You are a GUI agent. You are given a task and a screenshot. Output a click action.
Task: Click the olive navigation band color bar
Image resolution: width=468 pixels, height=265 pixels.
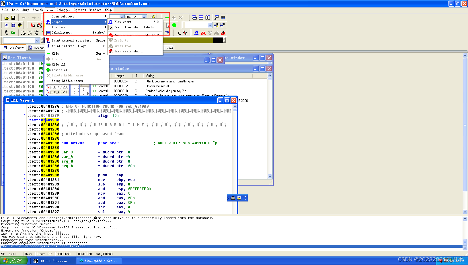coord(188,40)
